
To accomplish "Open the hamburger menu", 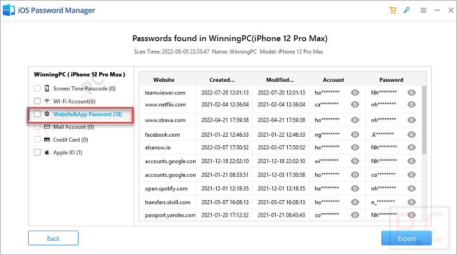I will (x=424, y=10).
